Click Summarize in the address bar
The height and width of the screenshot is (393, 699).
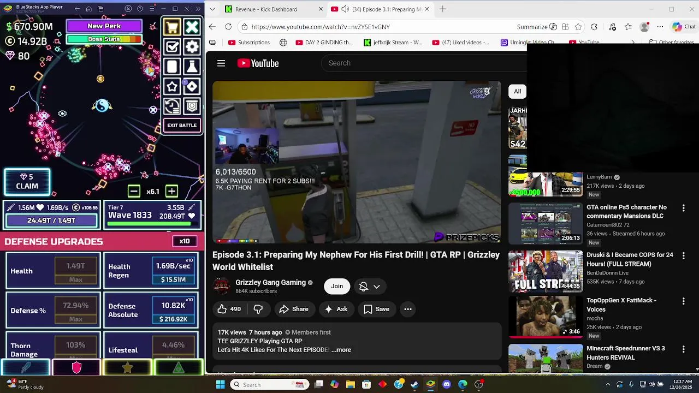537,27
